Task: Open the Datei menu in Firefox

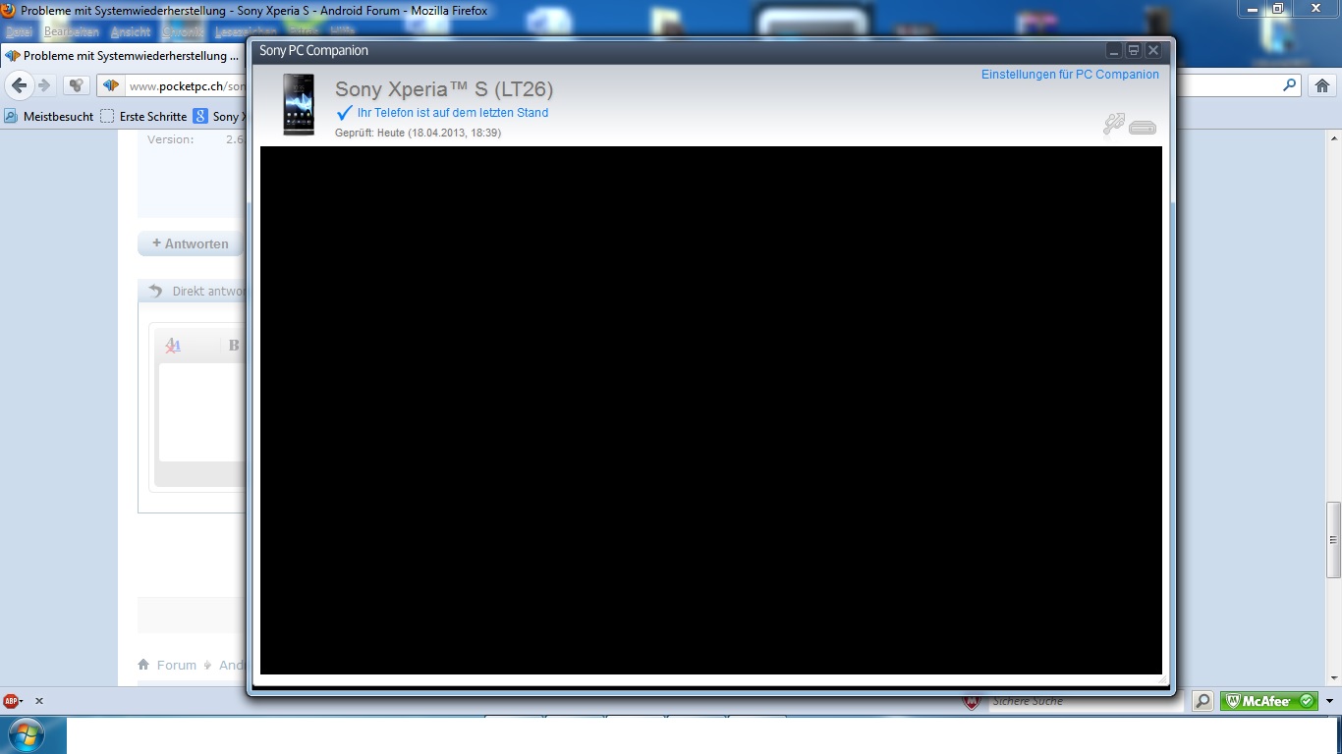Action: click(19, 31)
